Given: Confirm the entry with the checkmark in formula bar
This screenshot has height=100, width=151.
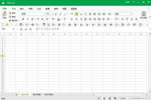Looking at the screenshot, I should [26, 29].
